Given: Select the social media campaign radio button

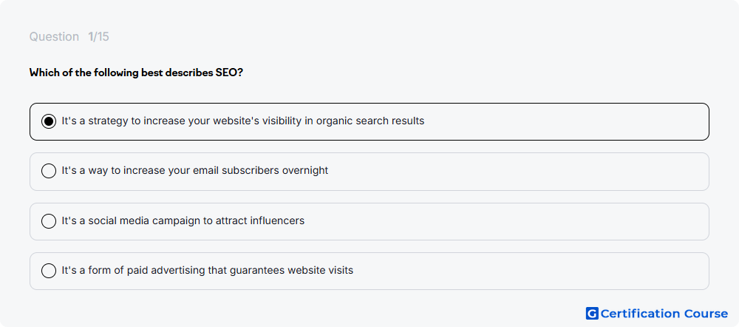Looking at the screenshot, I should pos(49,220).
